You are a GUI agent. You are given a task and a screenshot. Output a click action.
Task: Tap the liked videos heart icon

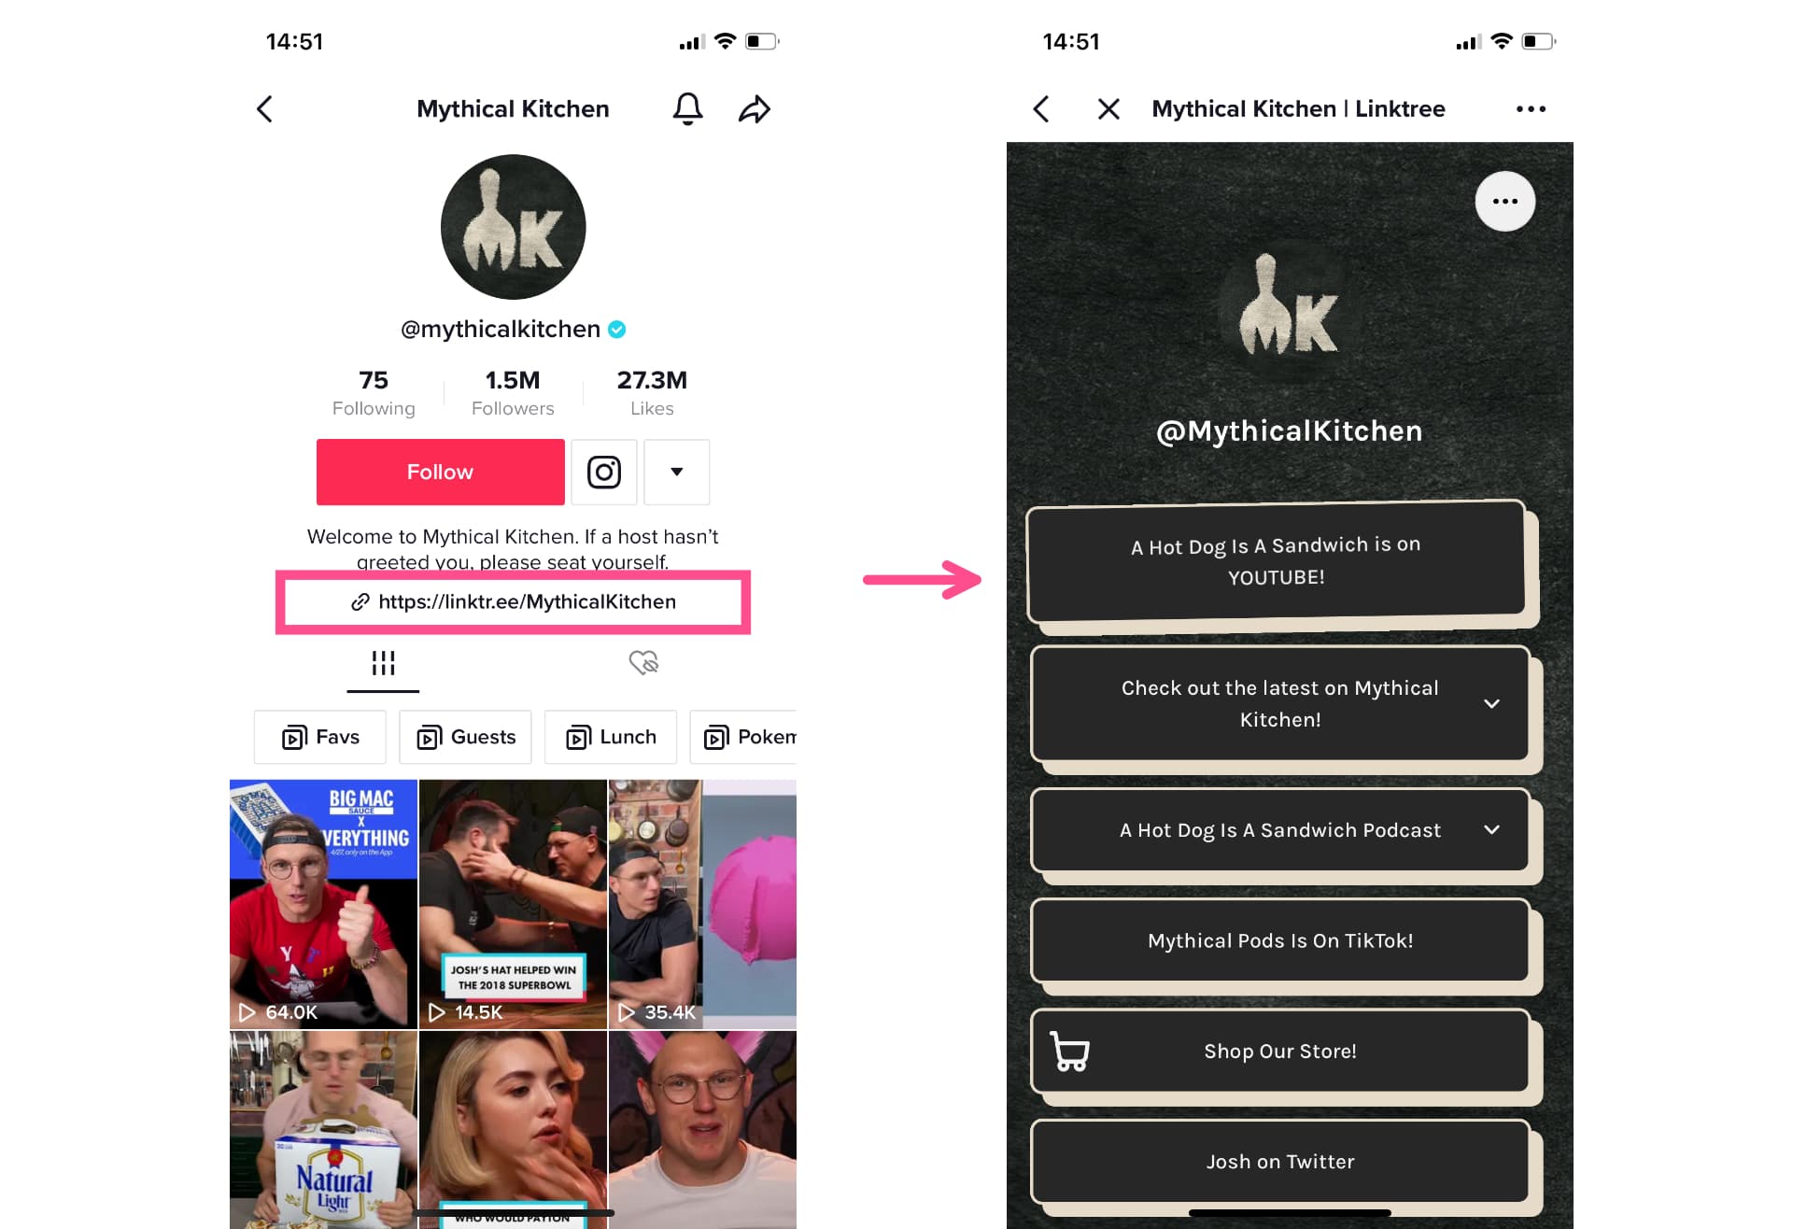coord(644,666)
